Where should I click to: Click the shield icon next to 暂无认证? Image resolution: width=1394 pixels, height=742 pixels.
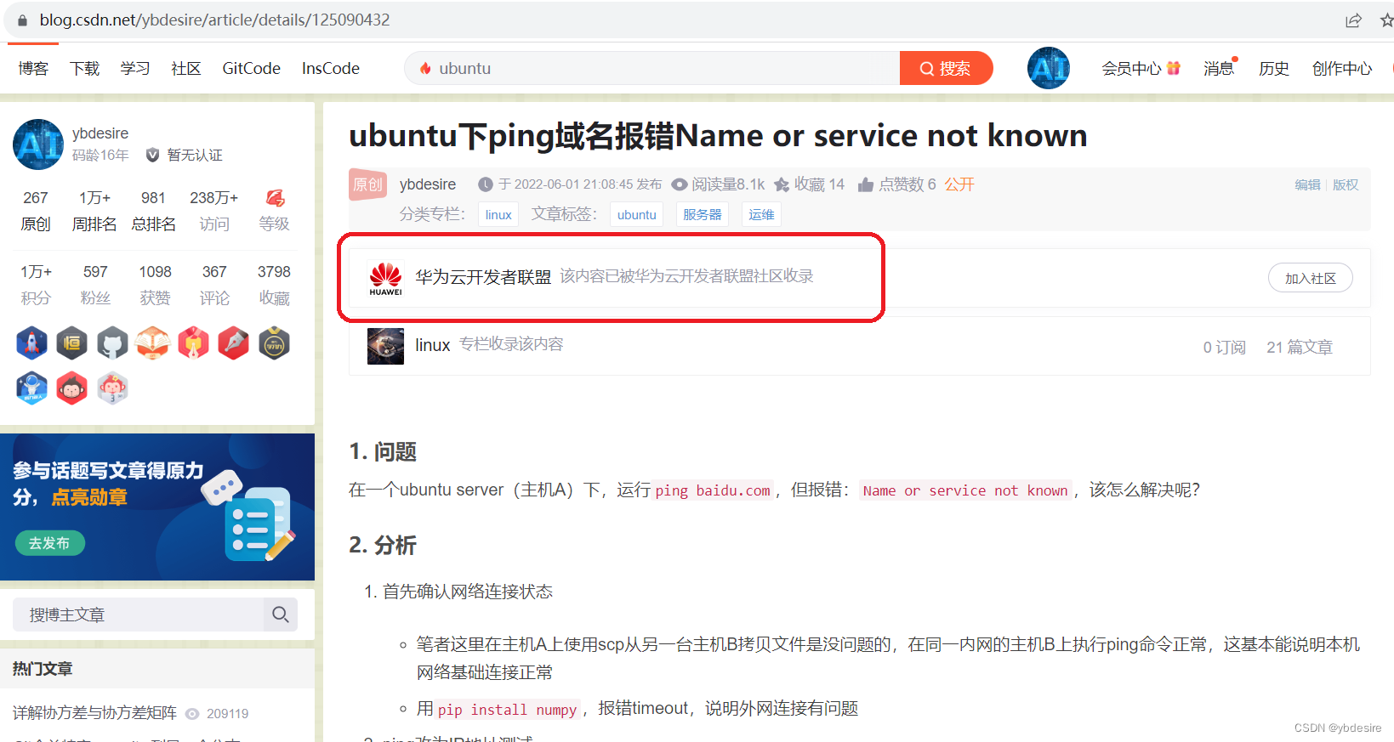[x=153, y=155]
